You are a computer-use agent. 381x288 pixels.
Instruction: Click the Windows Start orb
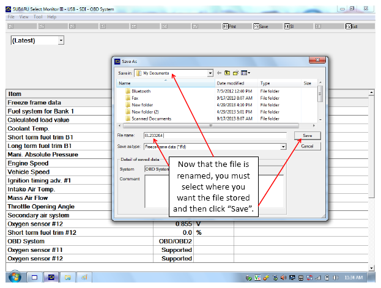point(15,277)
